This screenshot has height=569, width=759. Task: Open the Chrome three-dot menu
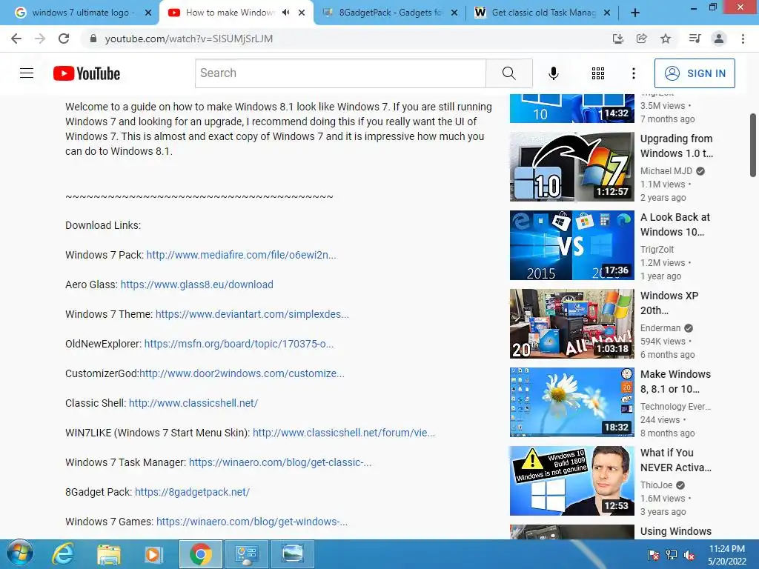[743, 39]
